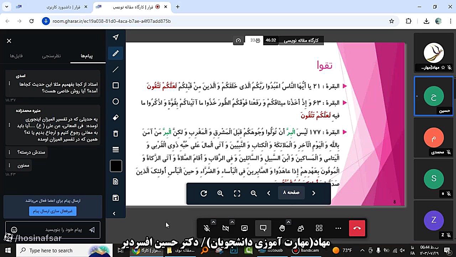Reload the page in Chrome
Screen dimensions: 456x257
point(31,21)
